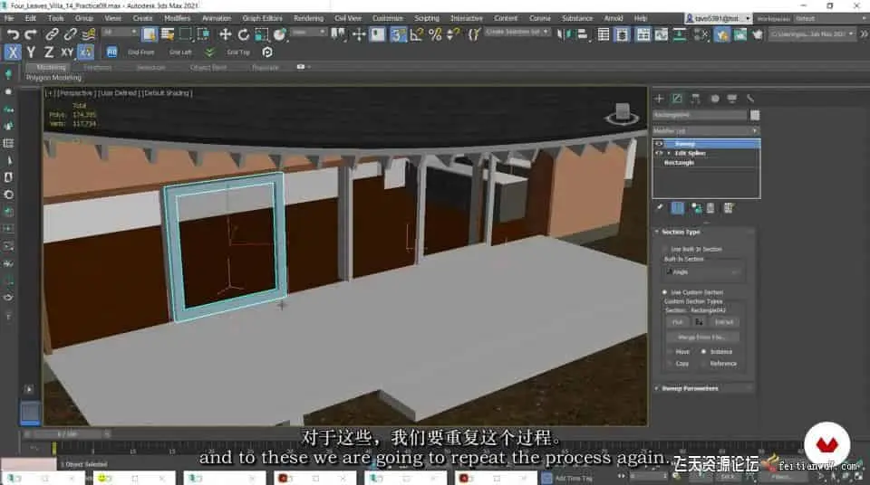Click the Merge From File button
Screen dimensions: 870x485
click(x=701, y=337)
